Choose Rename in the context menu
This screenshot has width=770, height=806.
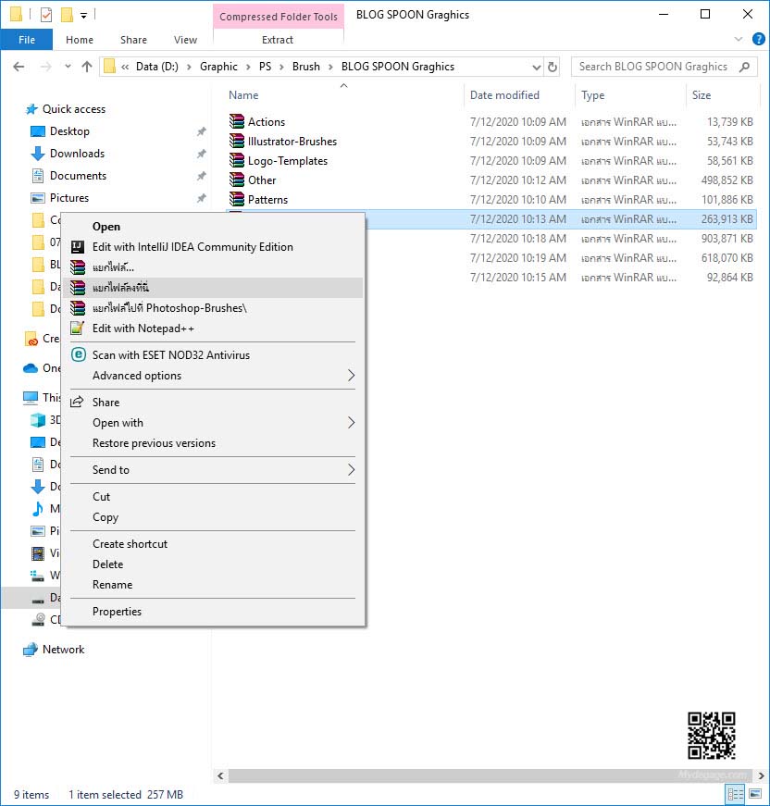(213, 585)
